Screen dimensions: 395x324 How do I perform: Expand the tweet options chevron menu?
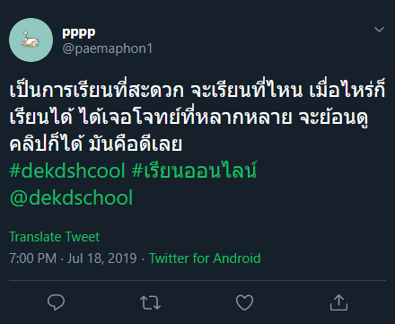click(x=379, y=30)
